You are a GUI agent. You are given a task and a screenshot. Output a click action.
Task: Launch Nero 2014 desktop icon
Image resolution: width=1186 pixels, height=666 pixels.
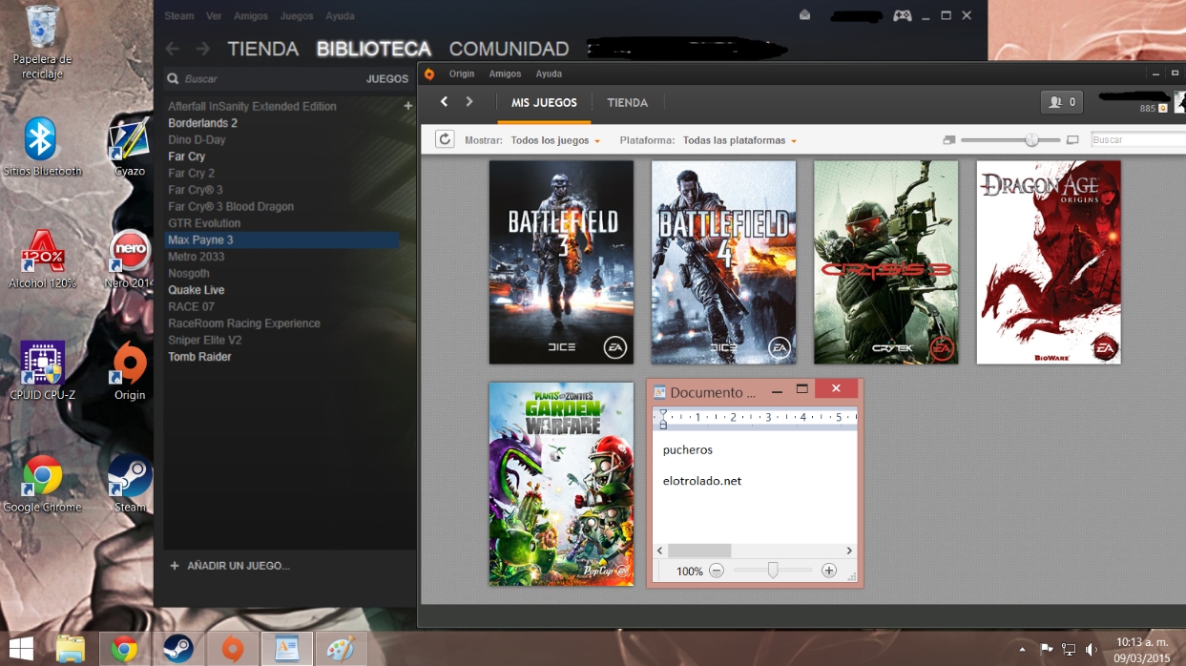point(129,259)
